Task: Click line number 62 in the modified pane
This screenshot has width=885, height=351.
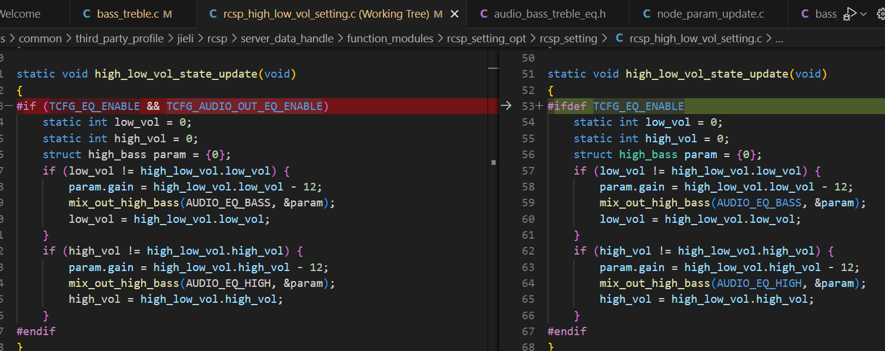Action: pos(528,251)
